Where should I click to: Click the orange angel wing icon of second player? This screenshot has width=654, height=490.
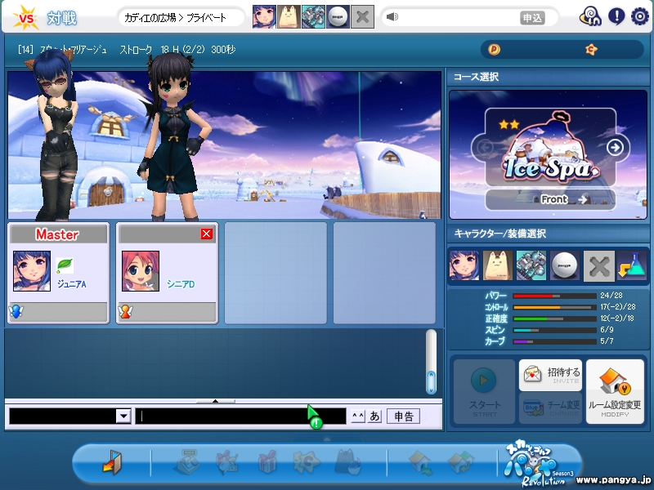click(125, 311)
